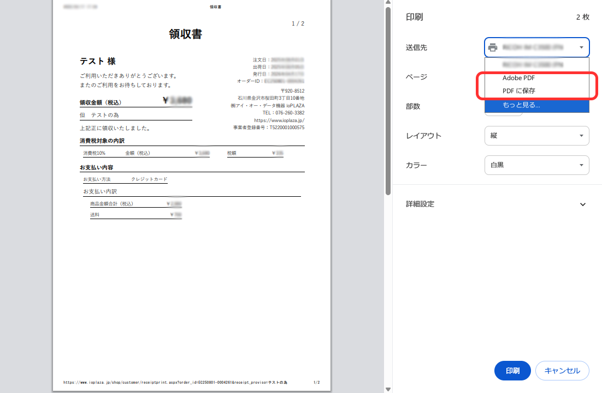
Task: Select Adobe PDF as the print destination
Action: (518, 77)
